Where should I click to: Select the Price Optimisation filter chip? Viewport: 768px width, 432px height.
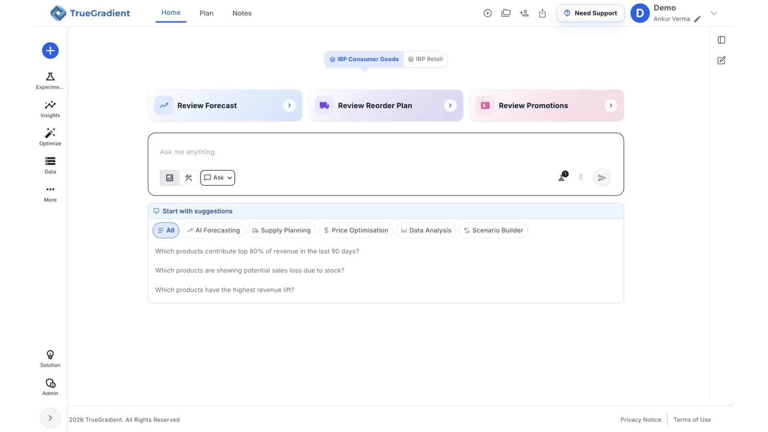356,230
